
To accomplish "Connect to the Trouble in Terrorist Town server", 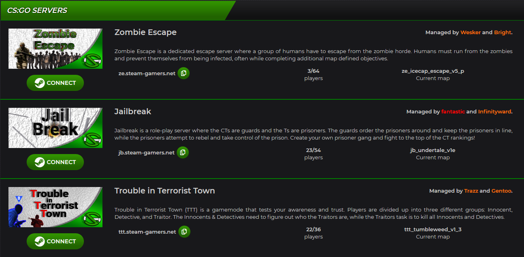I will point(55,241).
